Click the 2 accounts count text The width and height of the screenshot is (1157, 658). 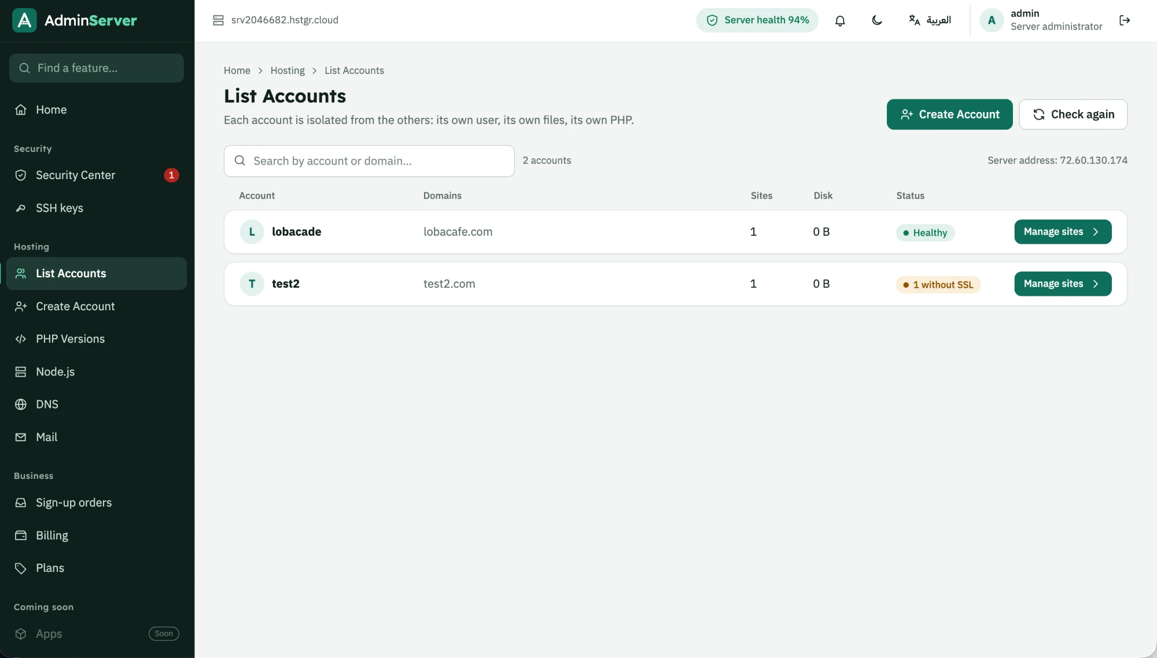[547, 161]
